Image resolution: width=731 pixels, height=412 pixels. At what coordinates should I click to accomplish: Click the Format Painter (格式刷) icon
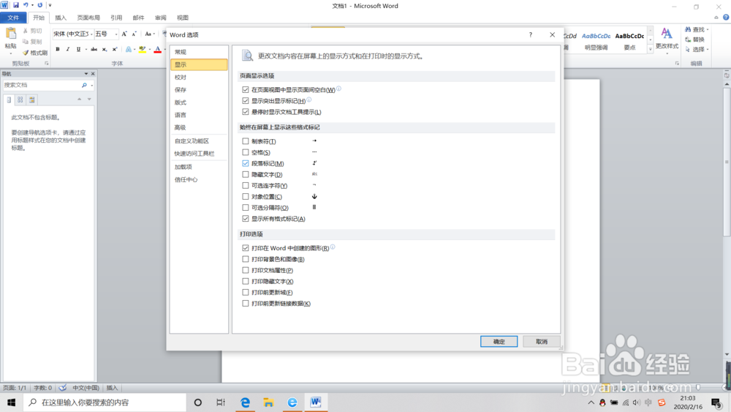pyautogui.click(x=26, y=53)
